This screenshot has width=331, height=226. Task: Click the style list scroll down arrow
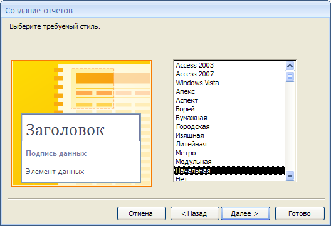pos(290,175)
